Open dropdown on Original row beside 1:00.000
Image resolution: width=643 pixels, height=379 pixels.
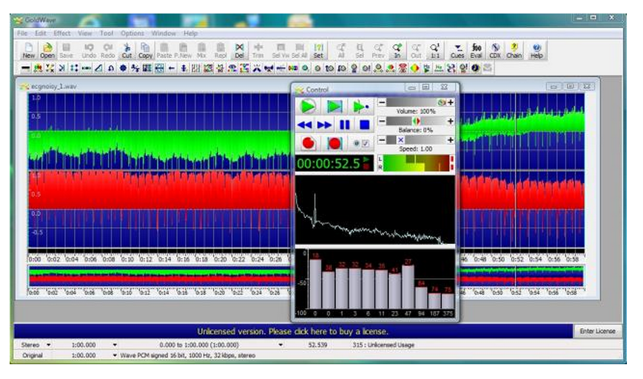(115, 355)
